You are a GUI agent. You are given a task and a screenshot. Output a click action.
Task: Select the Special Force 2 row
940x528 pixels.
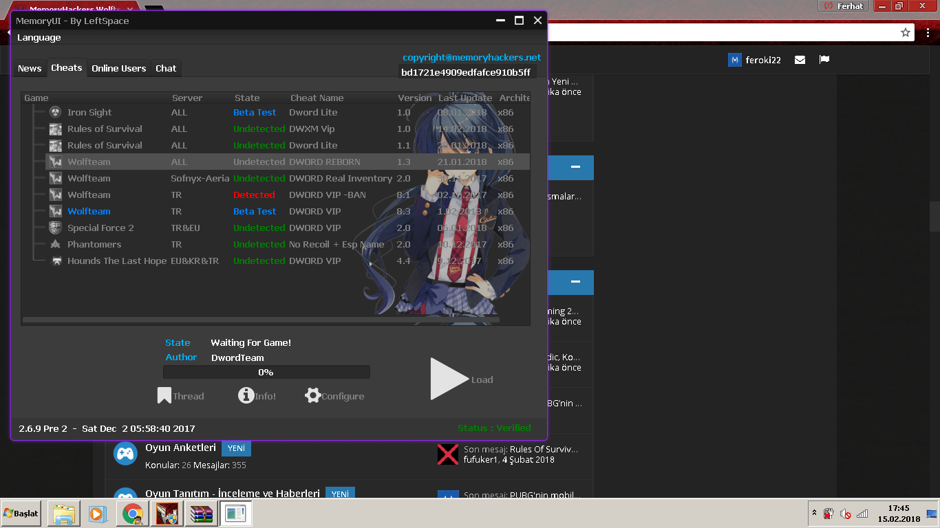pyautogui.click(x=288, y=228)
